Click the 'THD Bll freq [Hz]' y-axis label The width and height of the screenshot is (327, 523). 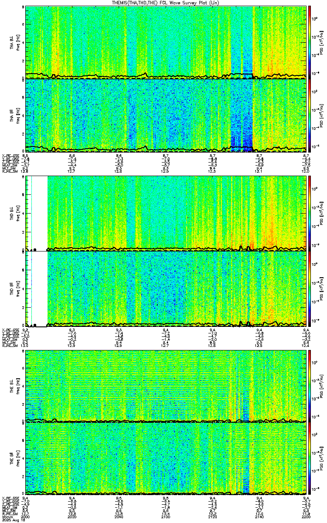pyautogui.click(x=14, y=289)
